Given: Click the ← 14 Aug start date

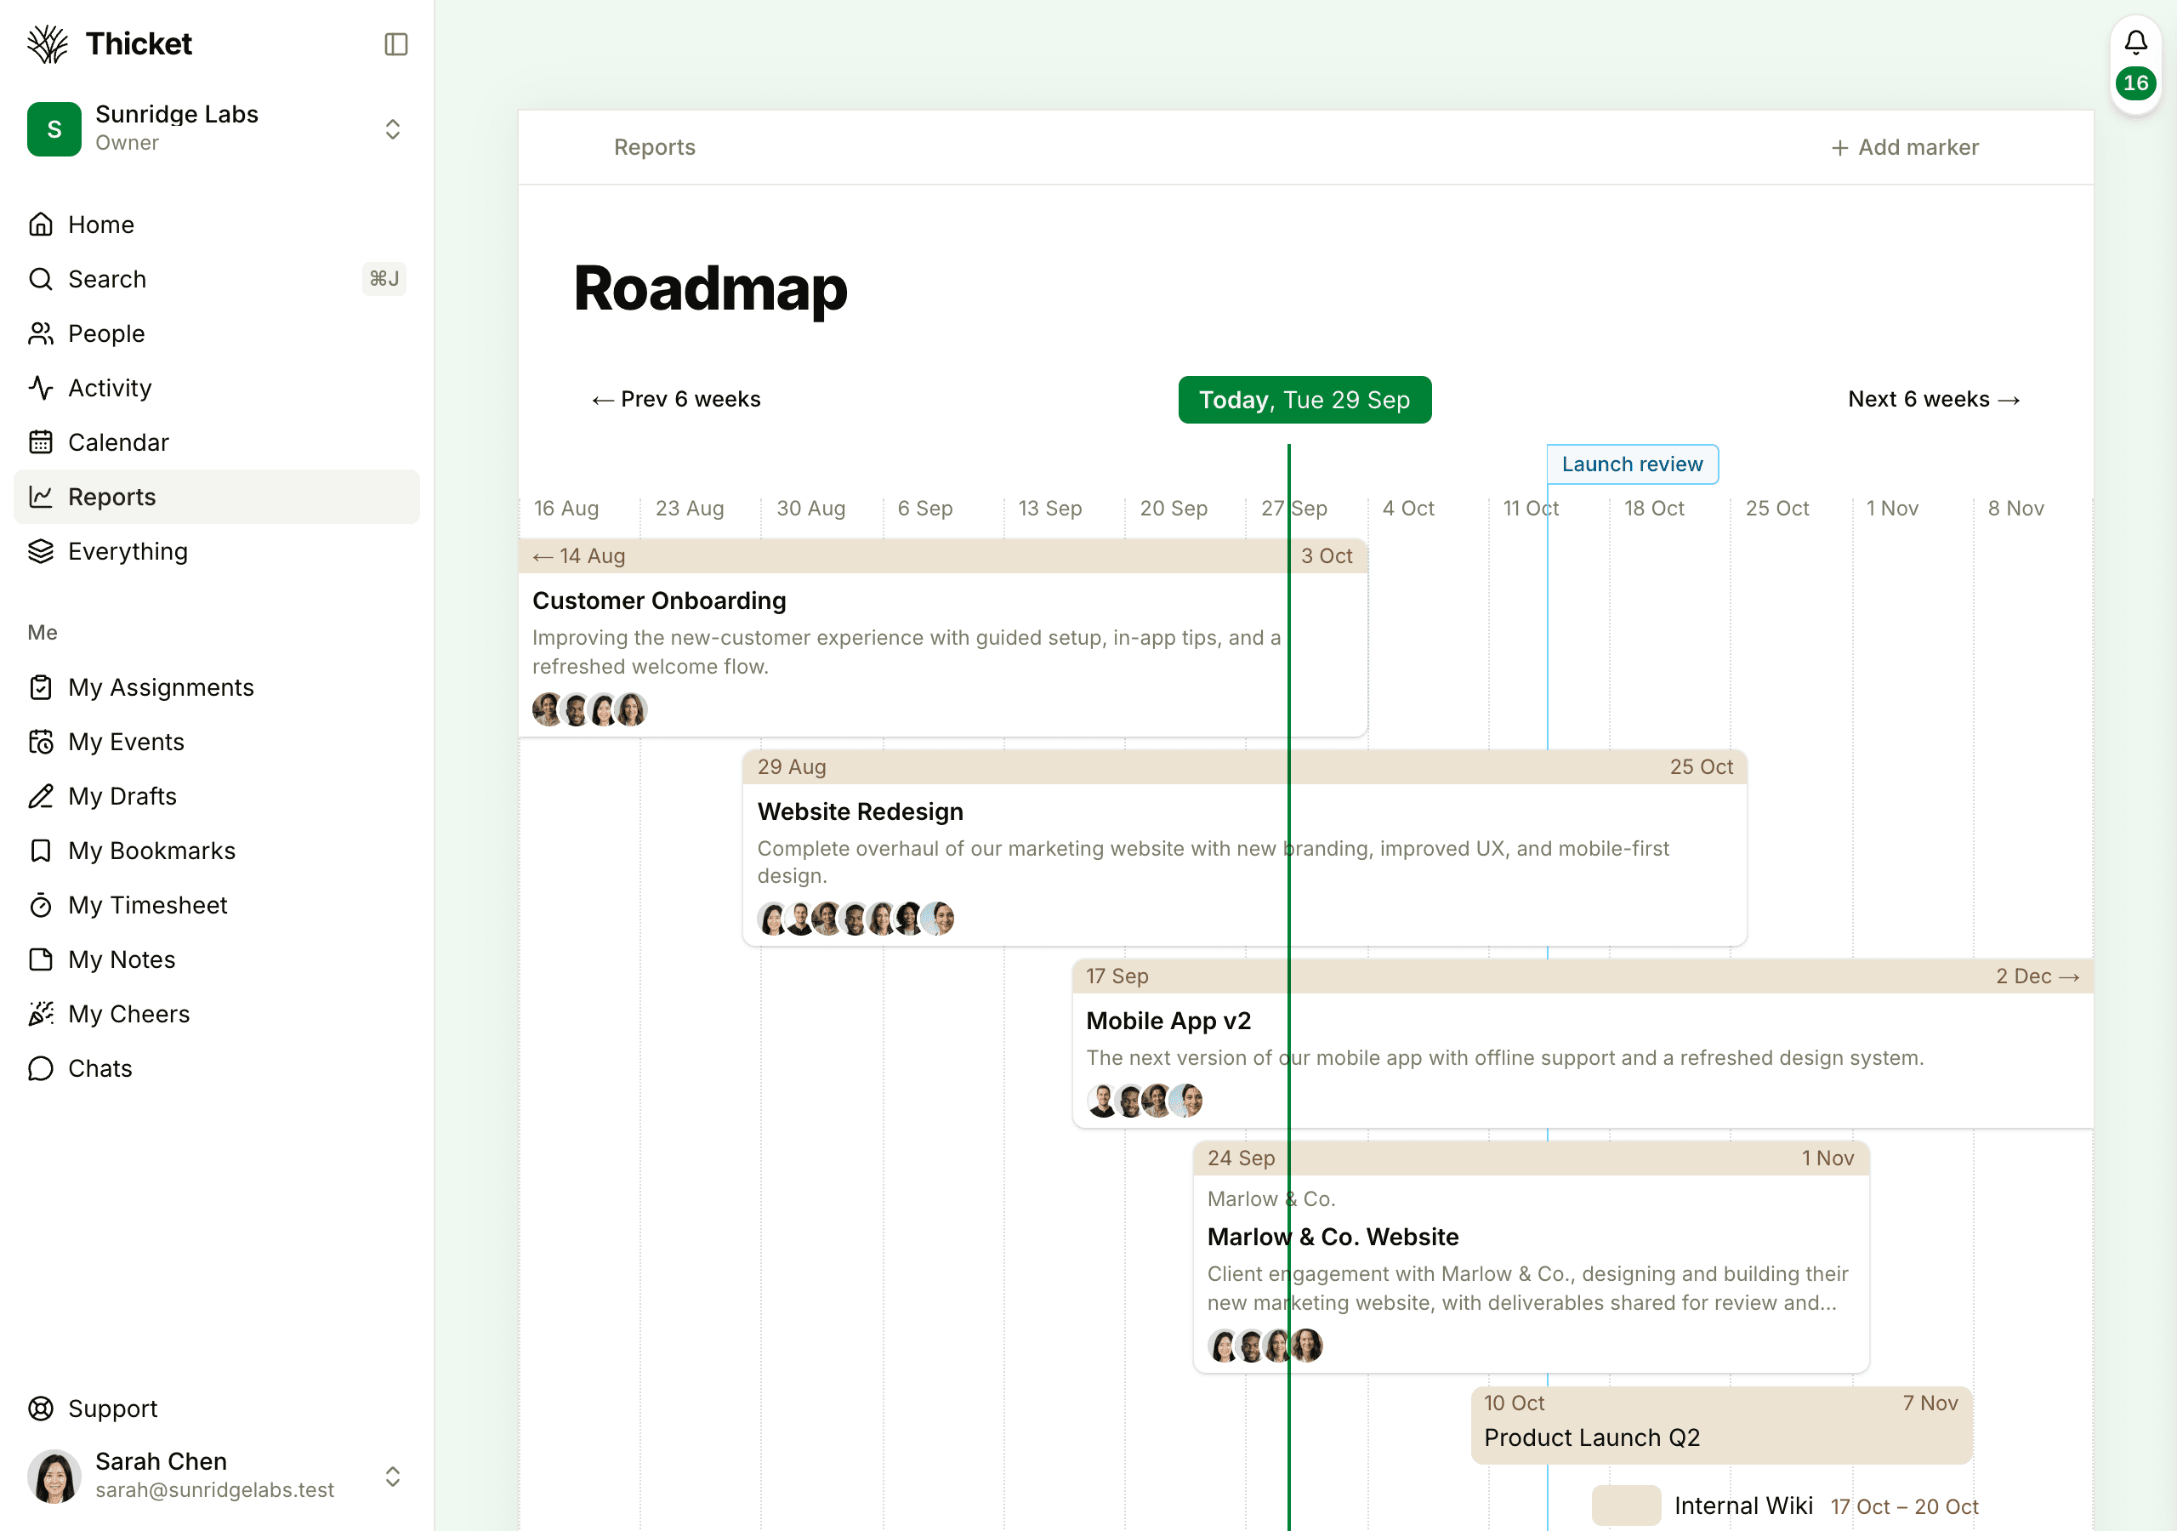Looking at the screenshot, I should pyautogui.click(x=578, y=557).
